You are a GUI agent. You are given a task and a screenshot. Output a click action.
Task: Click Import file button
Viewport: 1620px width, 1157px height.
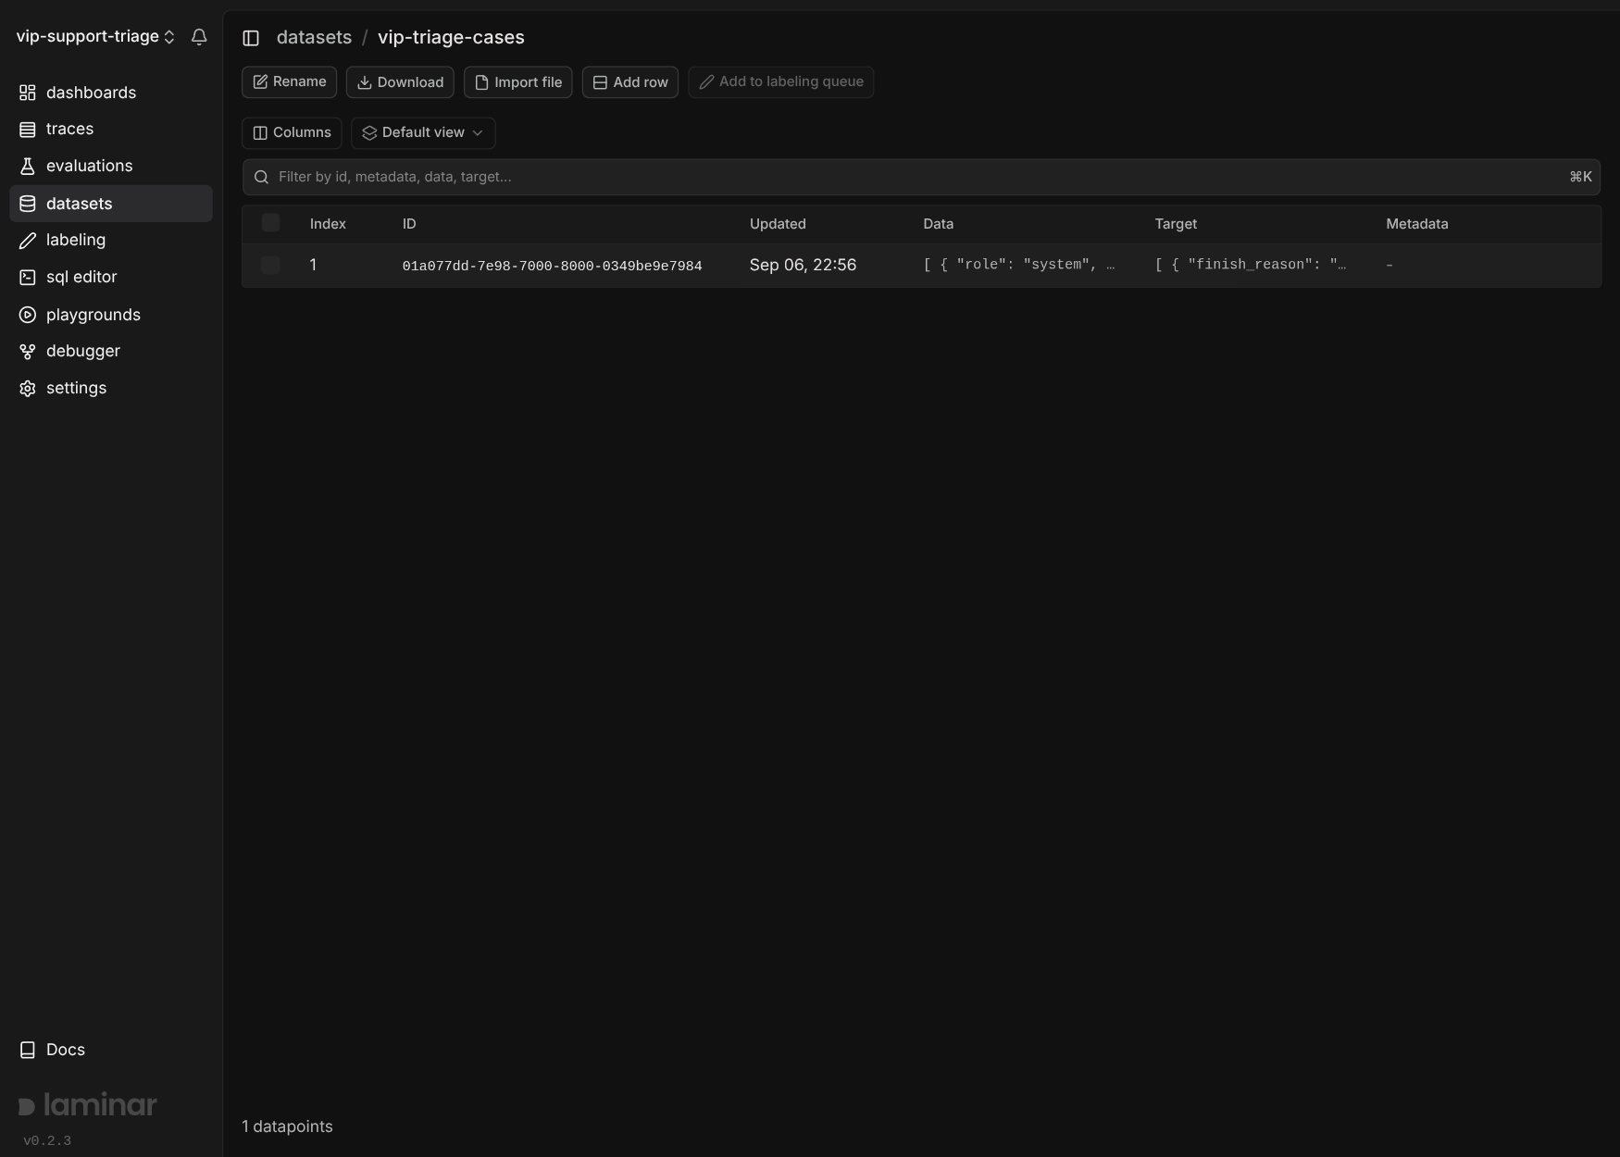517,81
